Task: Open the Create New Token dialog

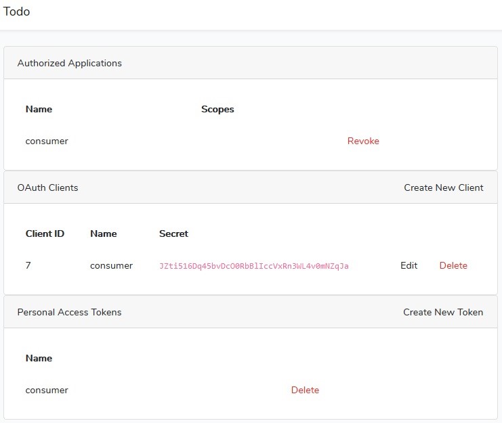Action: (443, 312)
